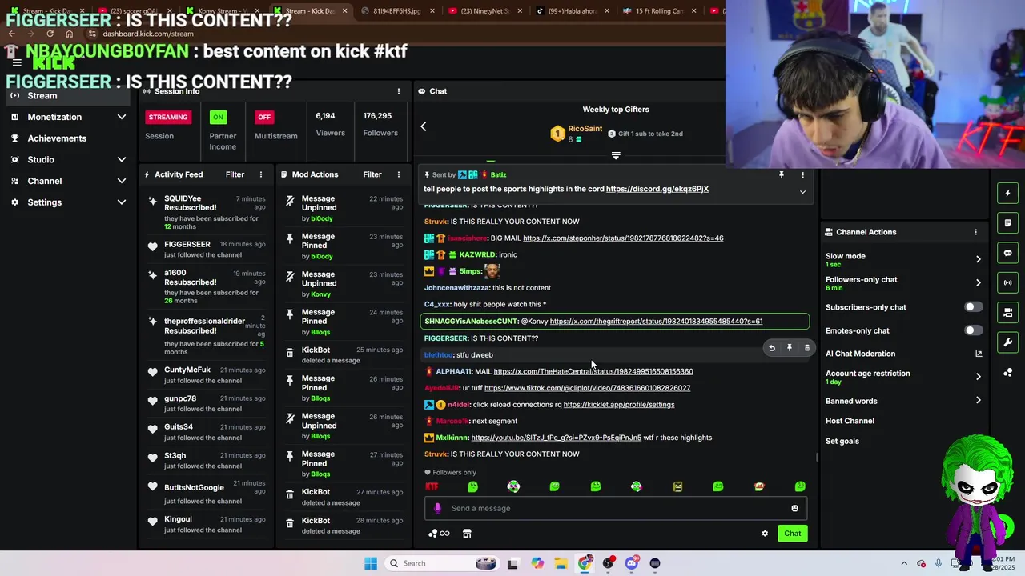Delete the highlighted chat message with trash icon
This screenshot has height=576, width=1025.
point(807,348)
